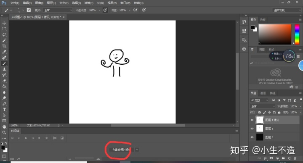Expand the flow 100% dropdown

pyautogui.click(x=130, y=10)
